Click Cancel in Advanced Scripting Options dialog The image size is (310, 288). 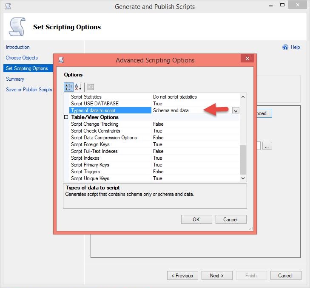(x=231, y=220)
